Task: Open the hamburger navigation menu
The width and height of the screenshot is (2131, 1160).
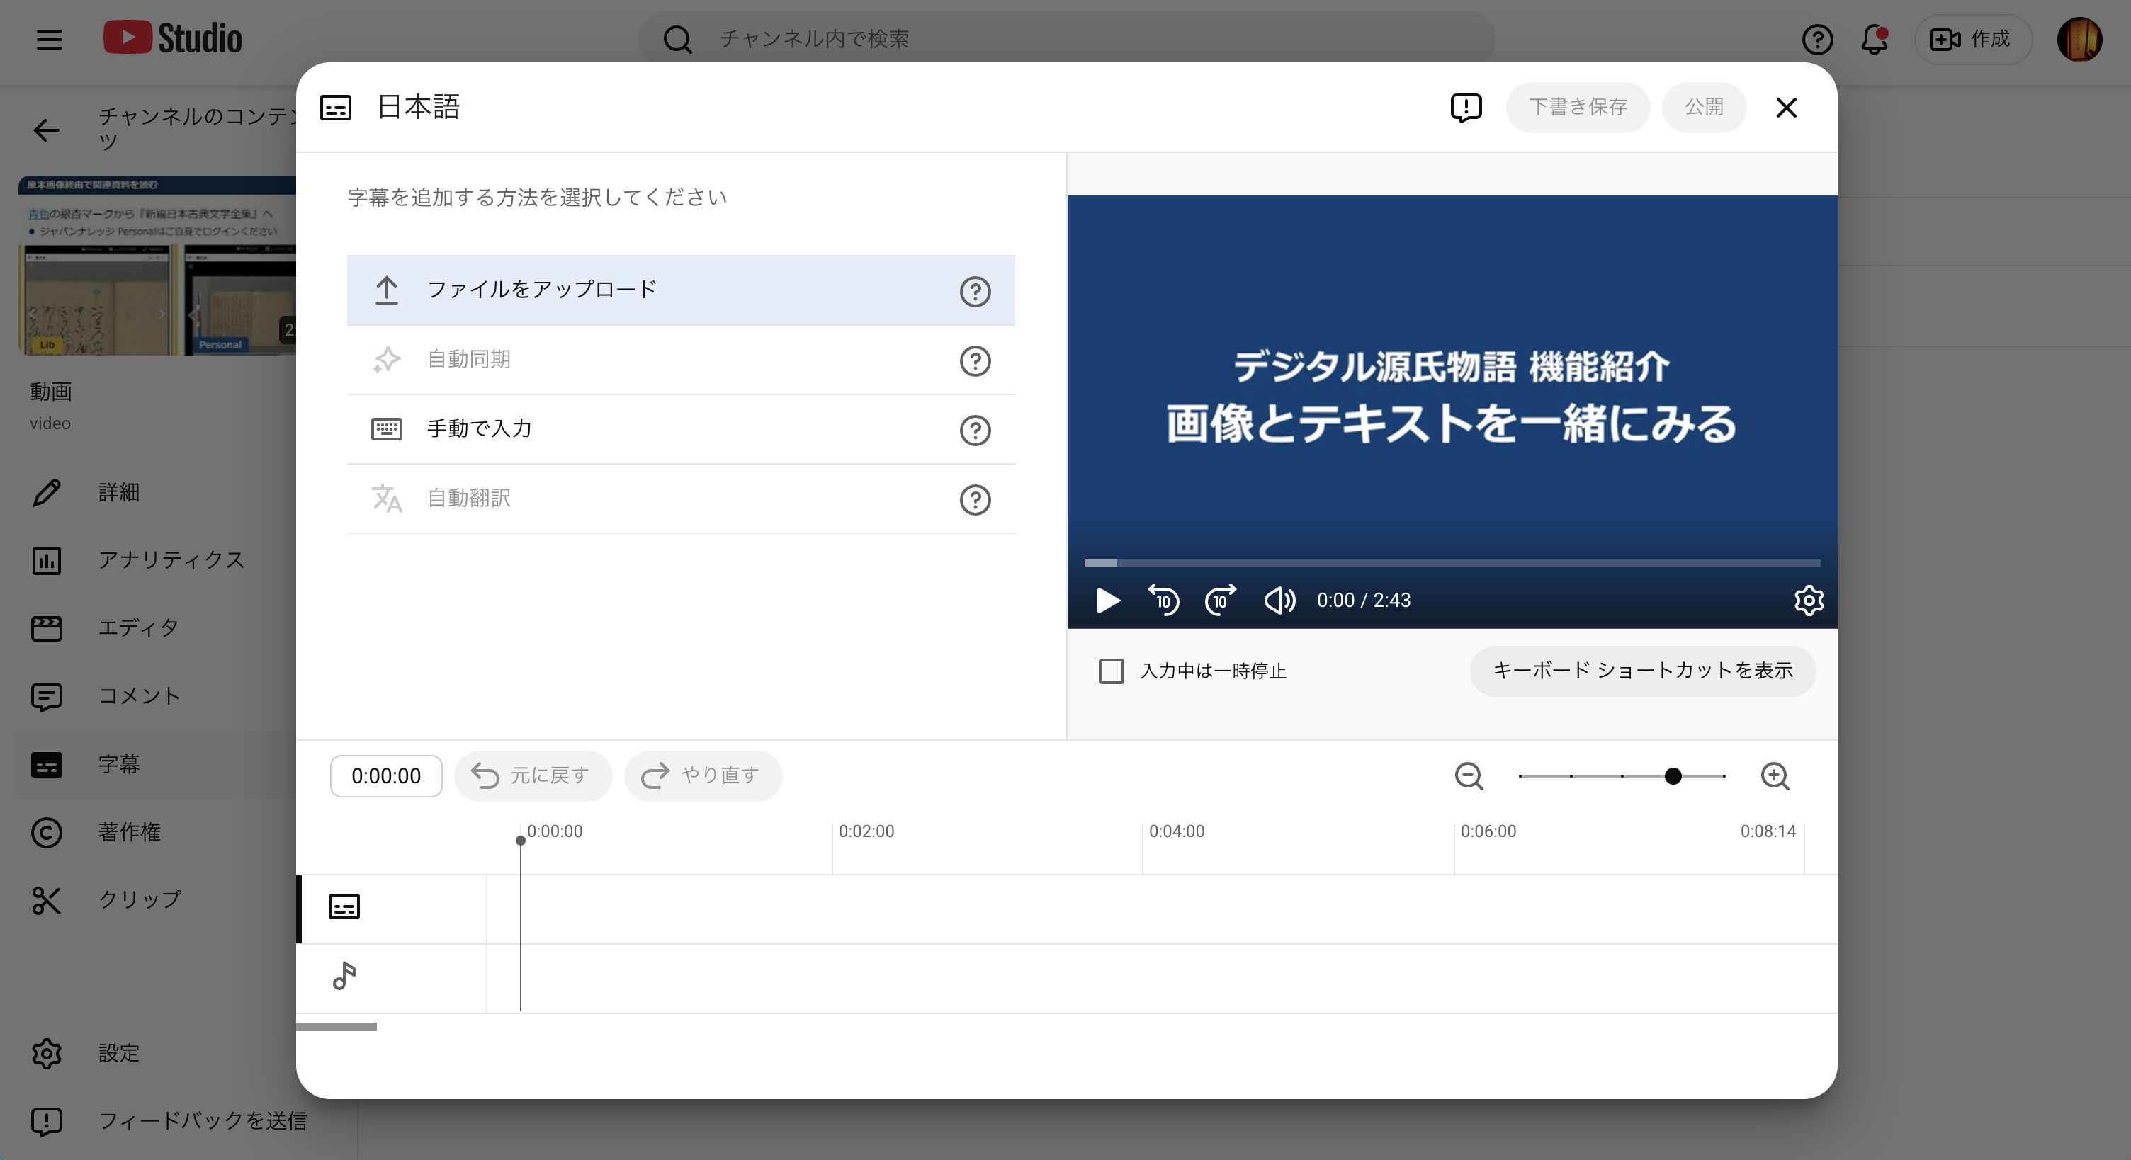Action: [x=49, y=39]
